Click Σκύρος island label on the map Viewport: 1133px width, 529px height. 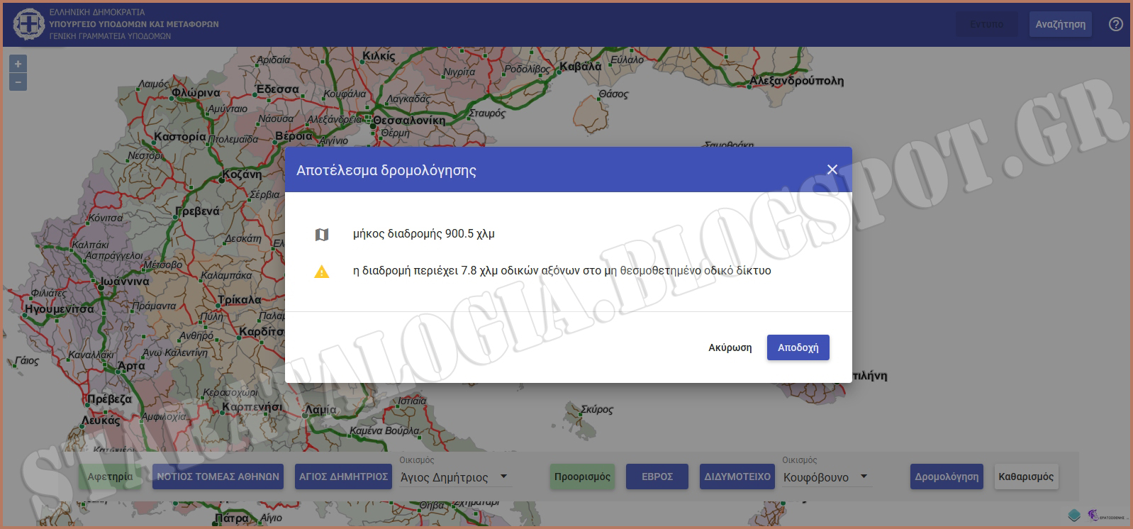(x=596, y=410)
